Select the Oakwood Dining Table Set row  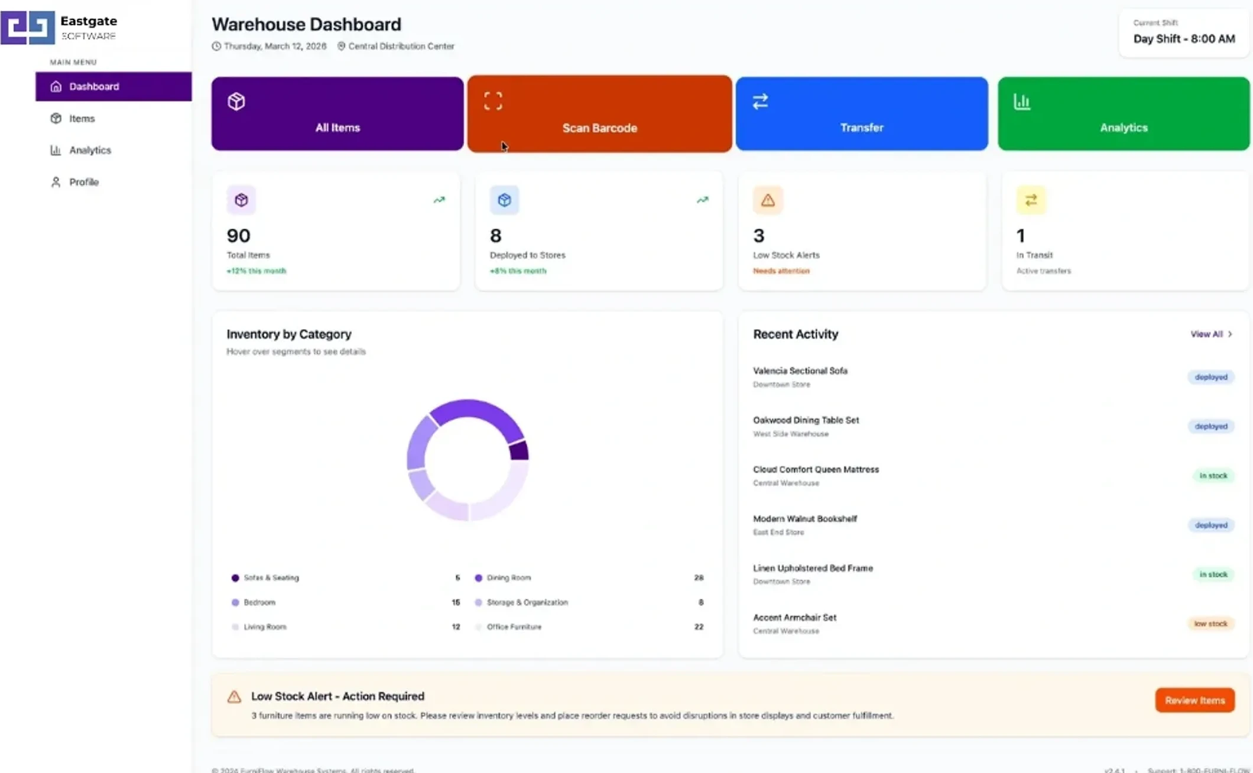click(x=994, y=426)
